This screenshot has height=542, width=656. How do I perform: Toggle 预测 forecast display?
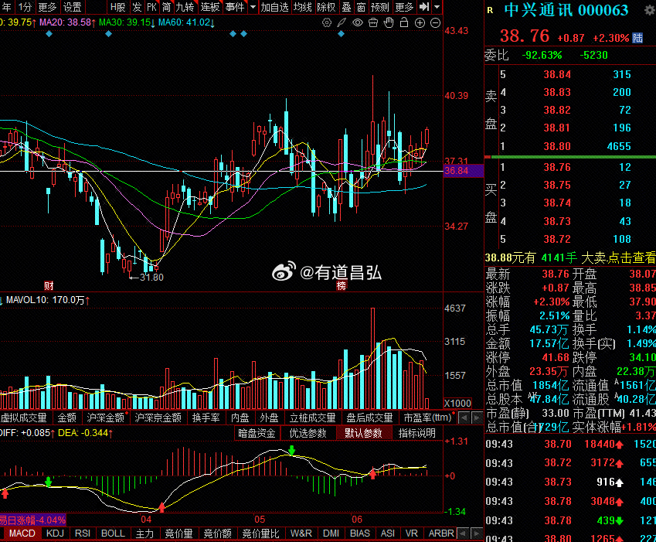pos(380,7)
